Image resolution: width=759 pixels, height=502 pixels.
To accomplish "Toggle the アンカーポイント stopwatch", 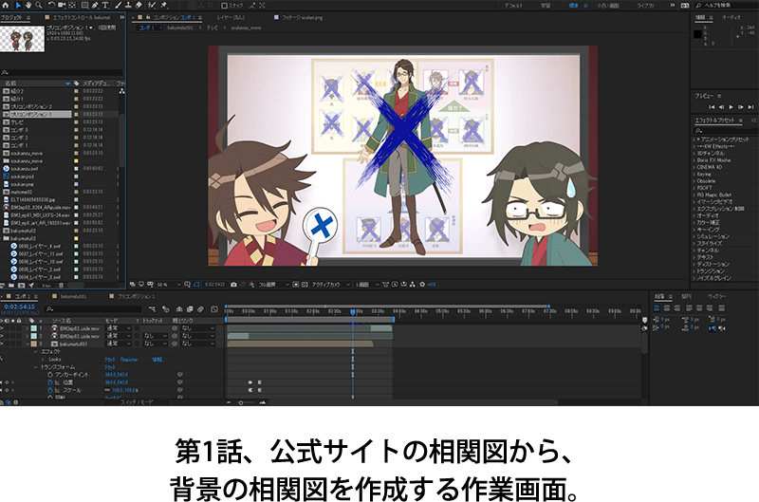I will tap(50, 375).
